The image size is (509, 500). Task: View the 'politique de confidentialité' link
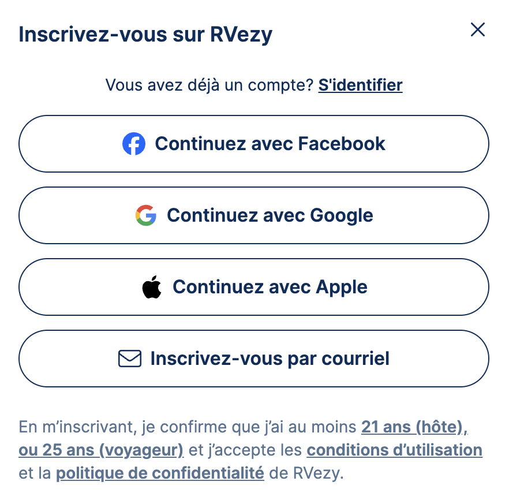160,473
